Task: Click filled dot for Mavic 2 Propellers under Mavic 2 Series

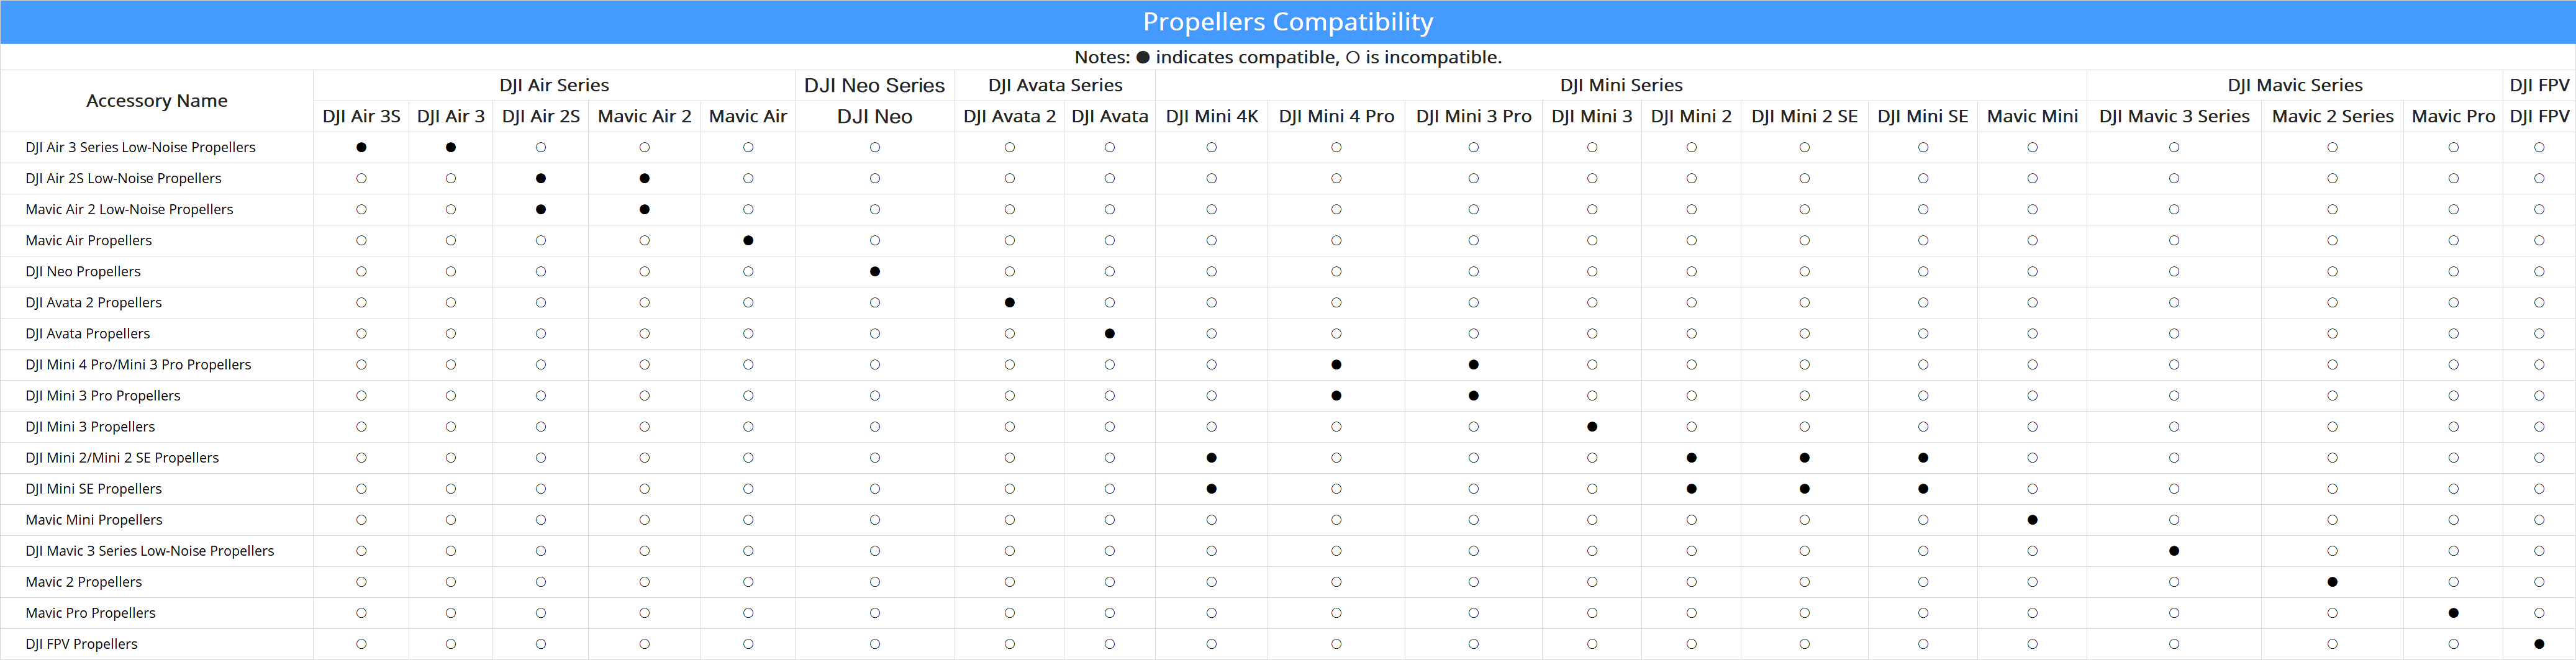Action: [2332, 582]
